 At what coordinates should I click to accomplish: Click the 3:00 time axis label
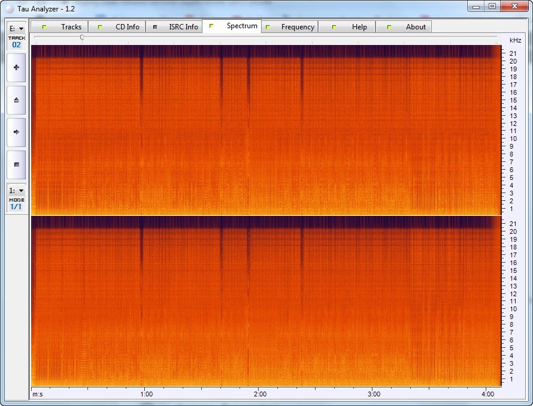coord(374,394)
